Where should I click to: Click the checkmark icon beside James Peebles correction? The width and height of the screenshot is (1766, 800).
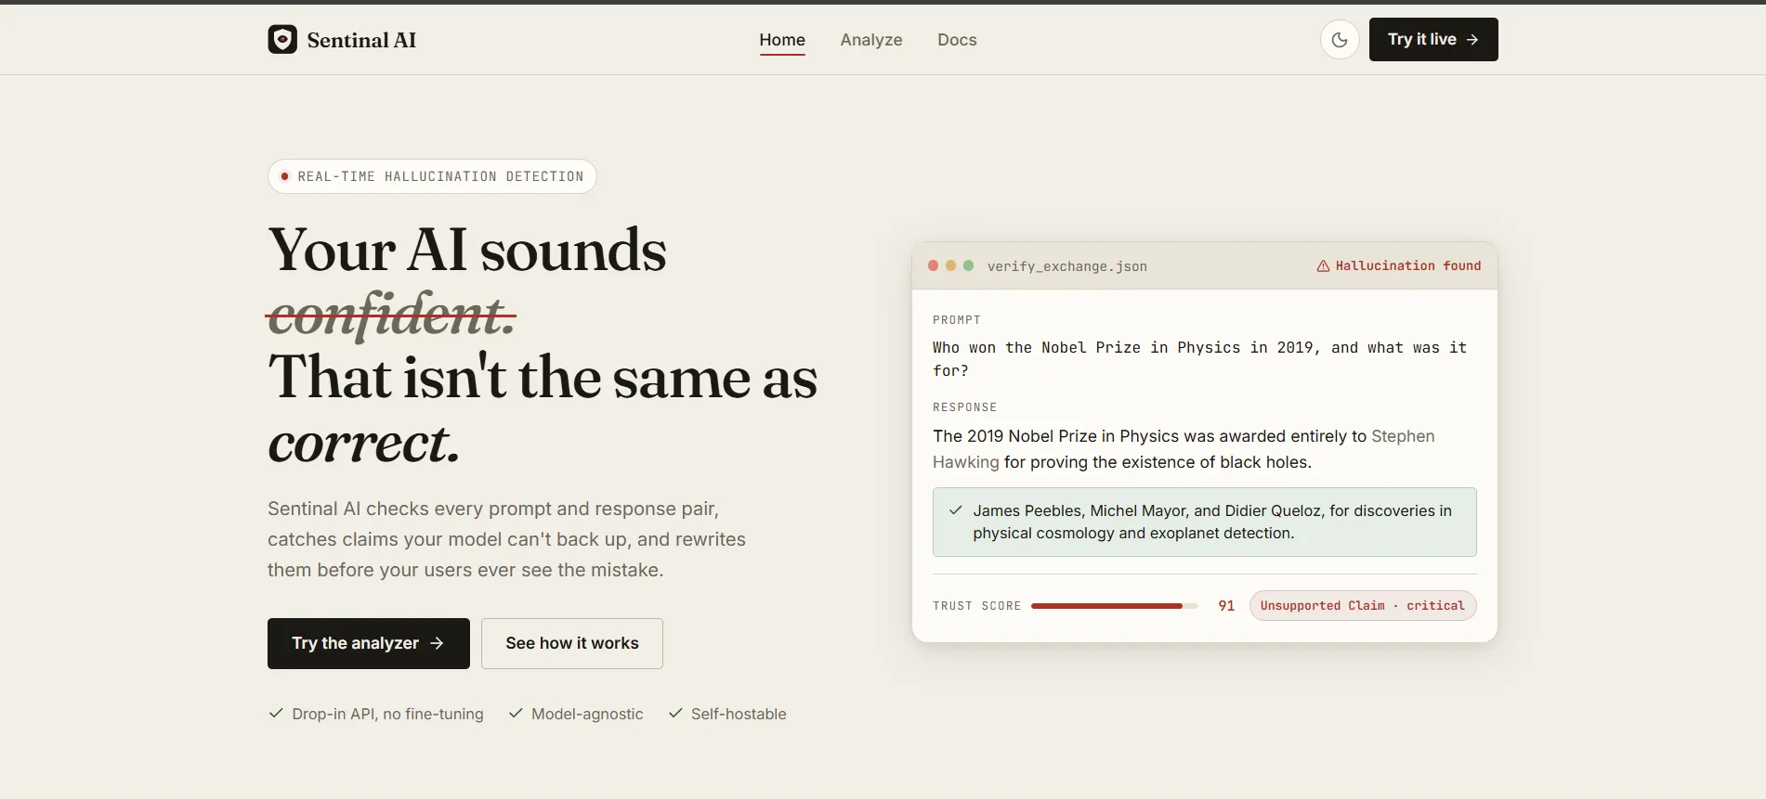(x=955, y=510)
